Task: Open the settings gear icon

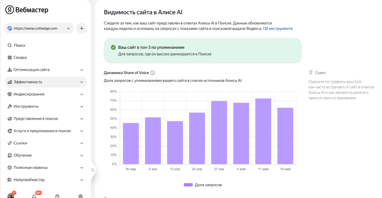Action: (81, 196)
